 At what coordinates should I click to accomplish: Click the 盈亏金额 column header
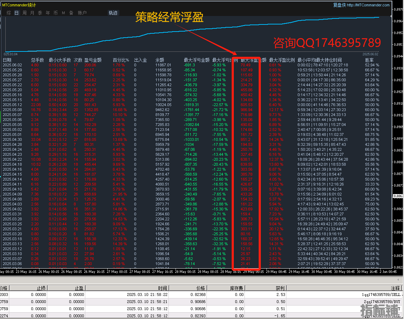pos(93,60)
